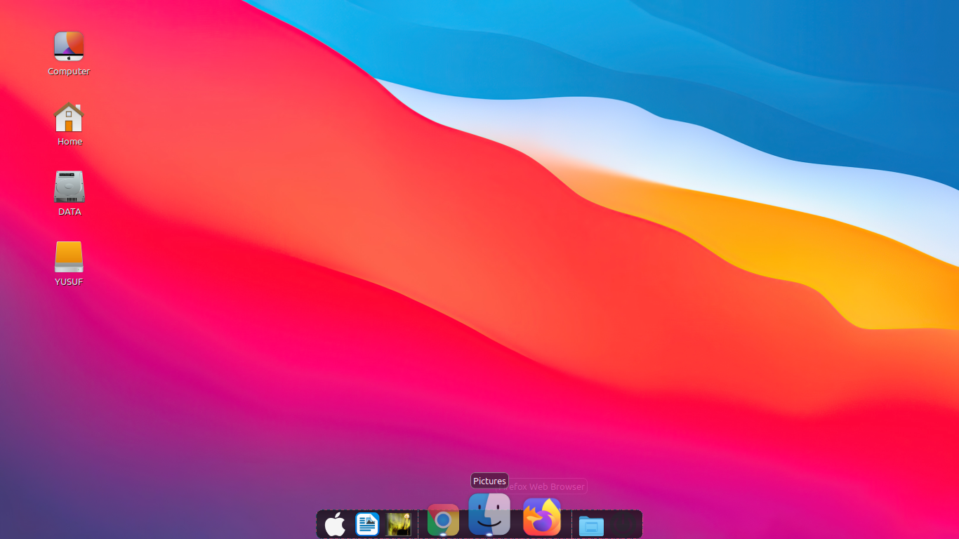Open the Finder-style Pictures app

click(489, 514)
